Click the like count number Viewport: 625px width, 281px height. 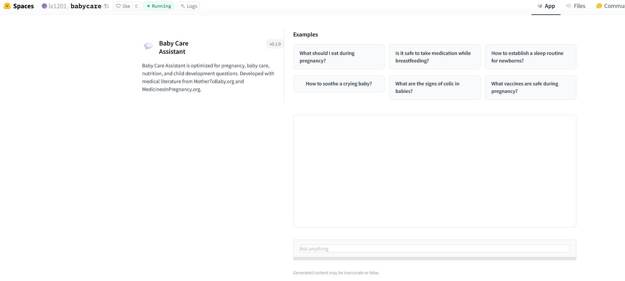tap(136, 6)
